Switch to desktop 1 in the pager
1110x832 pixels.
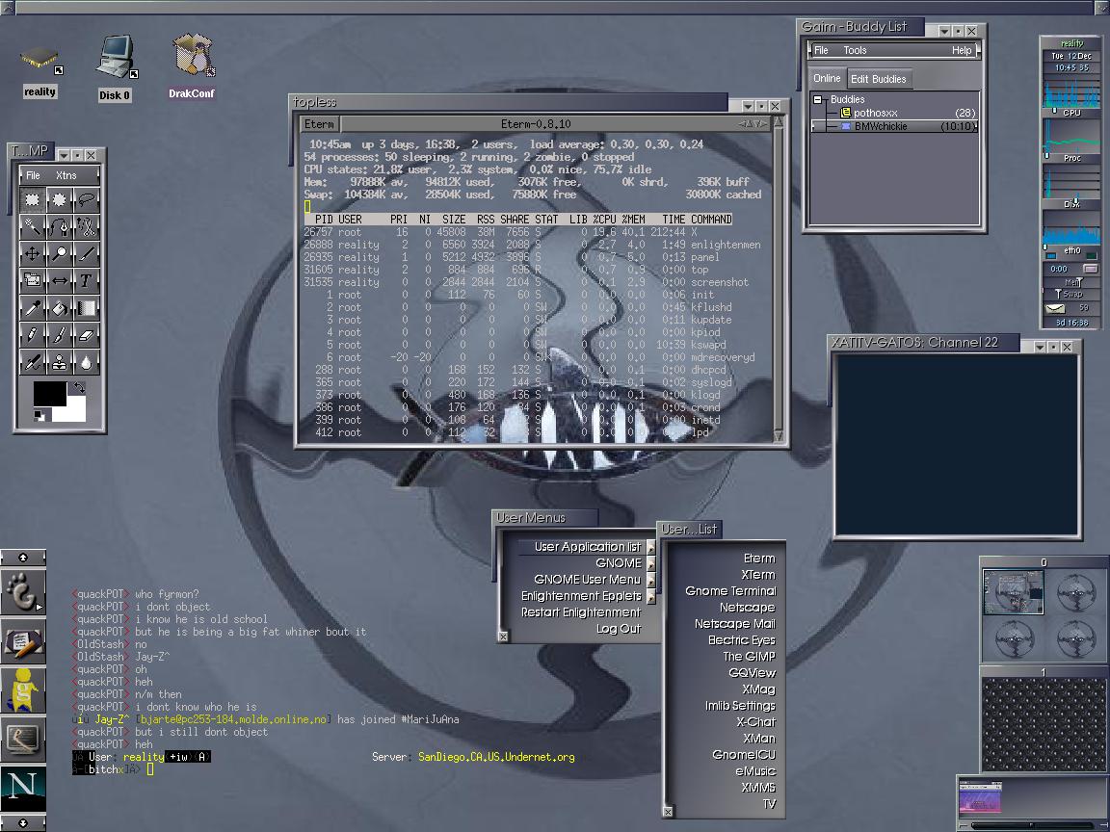(x=1044, y=724)
